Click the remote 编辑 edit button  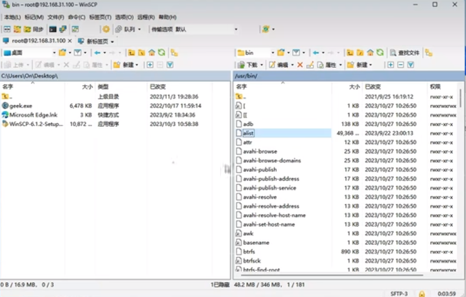(279, 65)
